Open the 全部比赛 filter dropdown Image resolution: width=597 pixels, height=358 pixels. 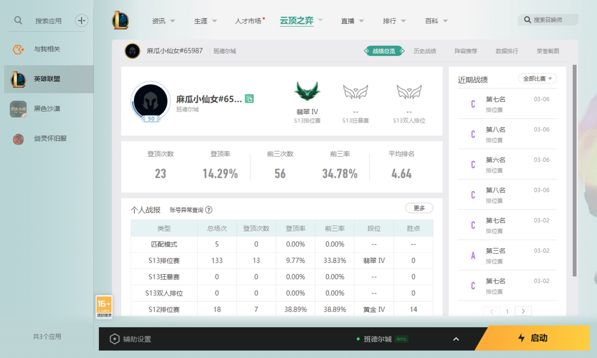click(x=537, y=78)
